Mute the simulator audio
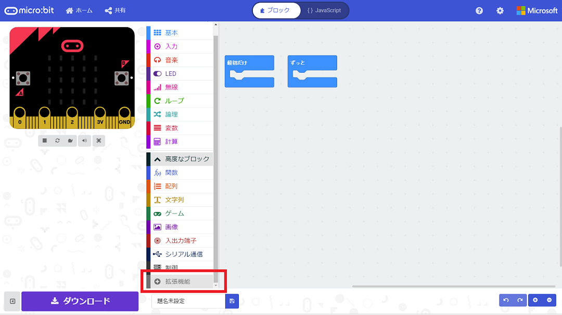This screenshot has width=562, height=315. point(84,141)
